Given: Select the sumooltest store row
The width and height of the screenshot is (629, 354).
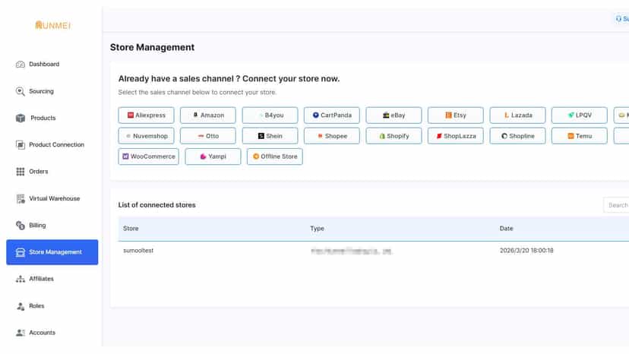Looking at the screenshot, I should (x=374, y=251).
